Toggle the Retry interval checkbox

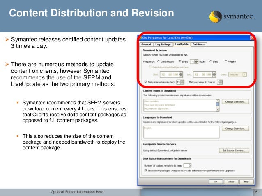coord(145,82)
